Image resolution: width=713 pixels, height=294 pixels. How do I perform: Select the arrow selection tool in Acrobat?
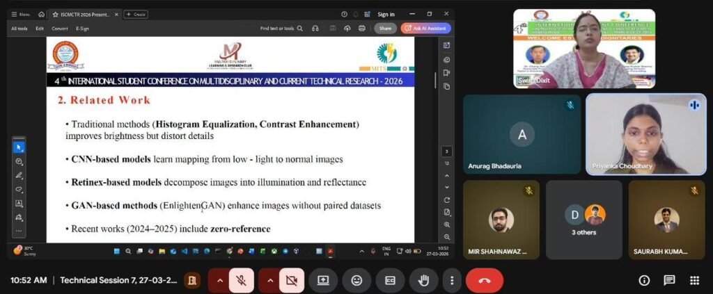point(19,147)
